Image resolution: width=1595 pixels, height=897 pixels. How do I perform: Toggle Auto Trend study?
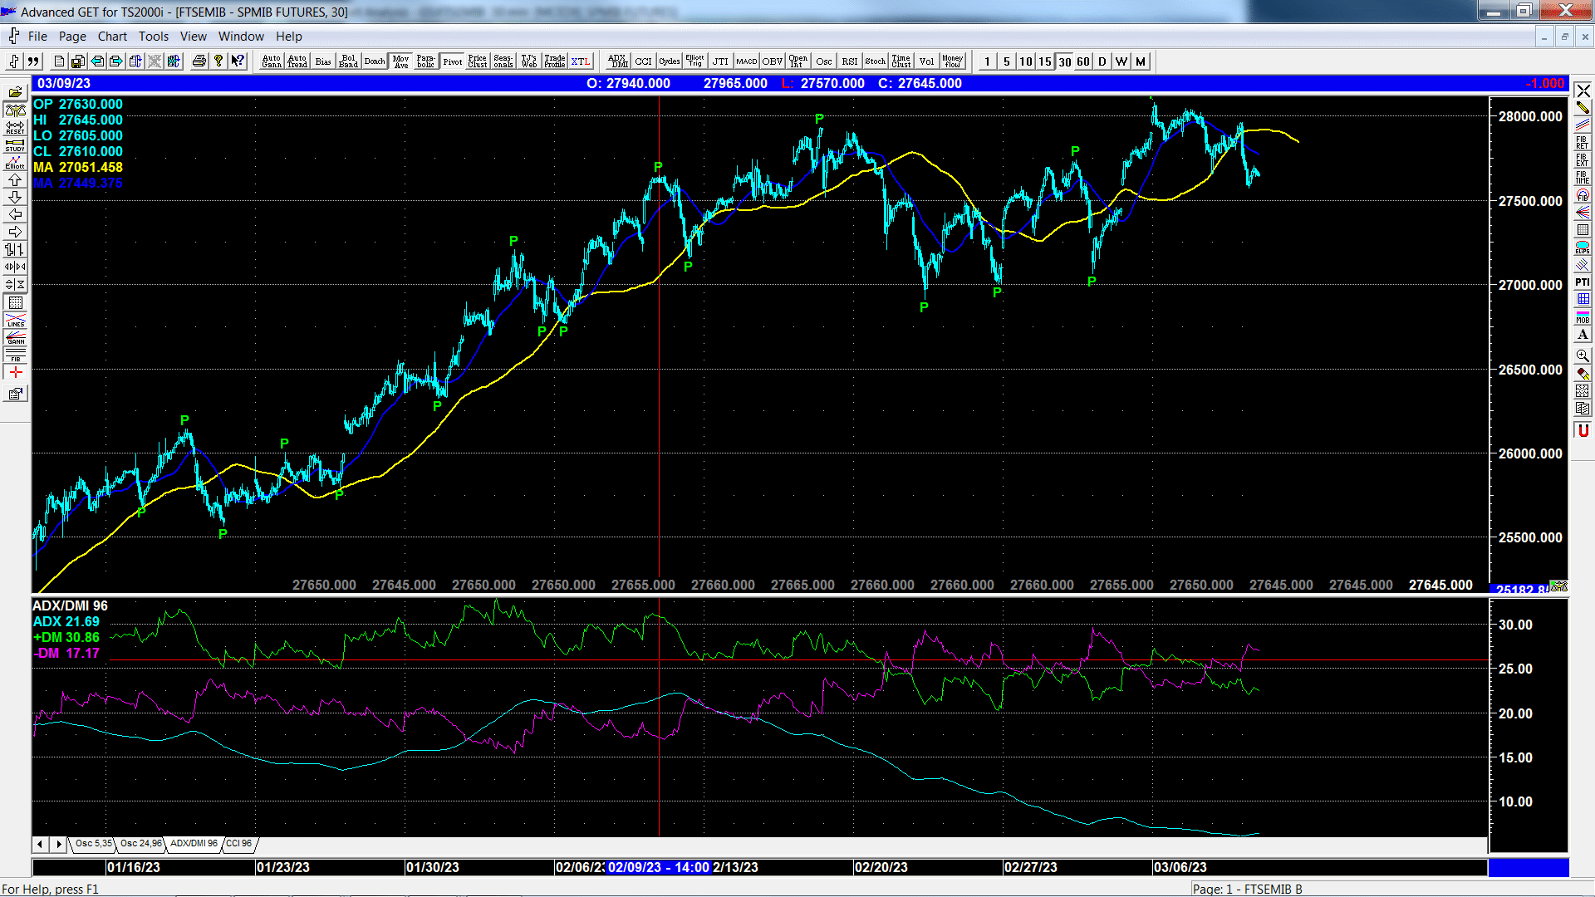pyautogui.click(x=297, y=61)
